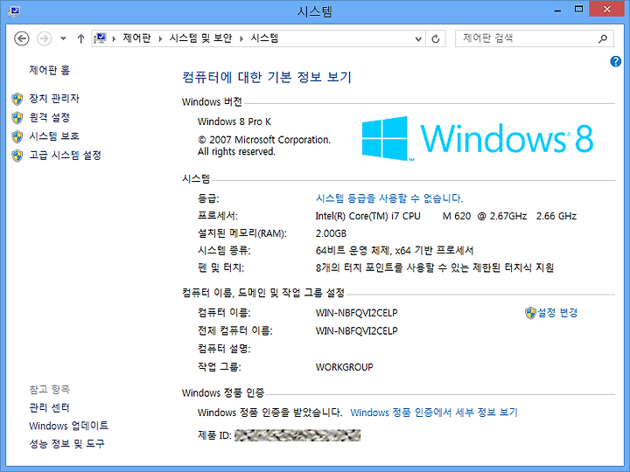Viewport: 630px width, 472px height.
Task: Click the 컴퓨터에 대한 기본 정보 보기 heading
Action: pyautogui.click(x=267, y=77)
